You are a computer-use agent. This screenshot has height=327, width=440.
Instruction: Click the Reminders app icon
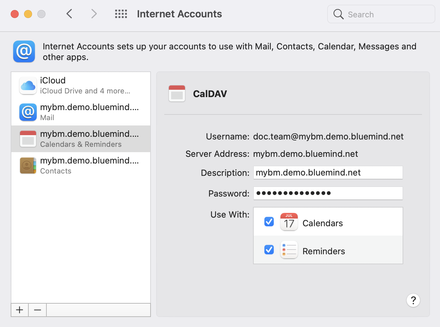tap(289, 250)
